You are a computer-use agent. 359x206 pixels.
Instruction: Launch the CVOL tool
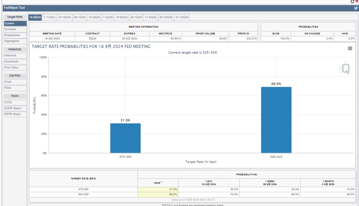click(15, 102)
